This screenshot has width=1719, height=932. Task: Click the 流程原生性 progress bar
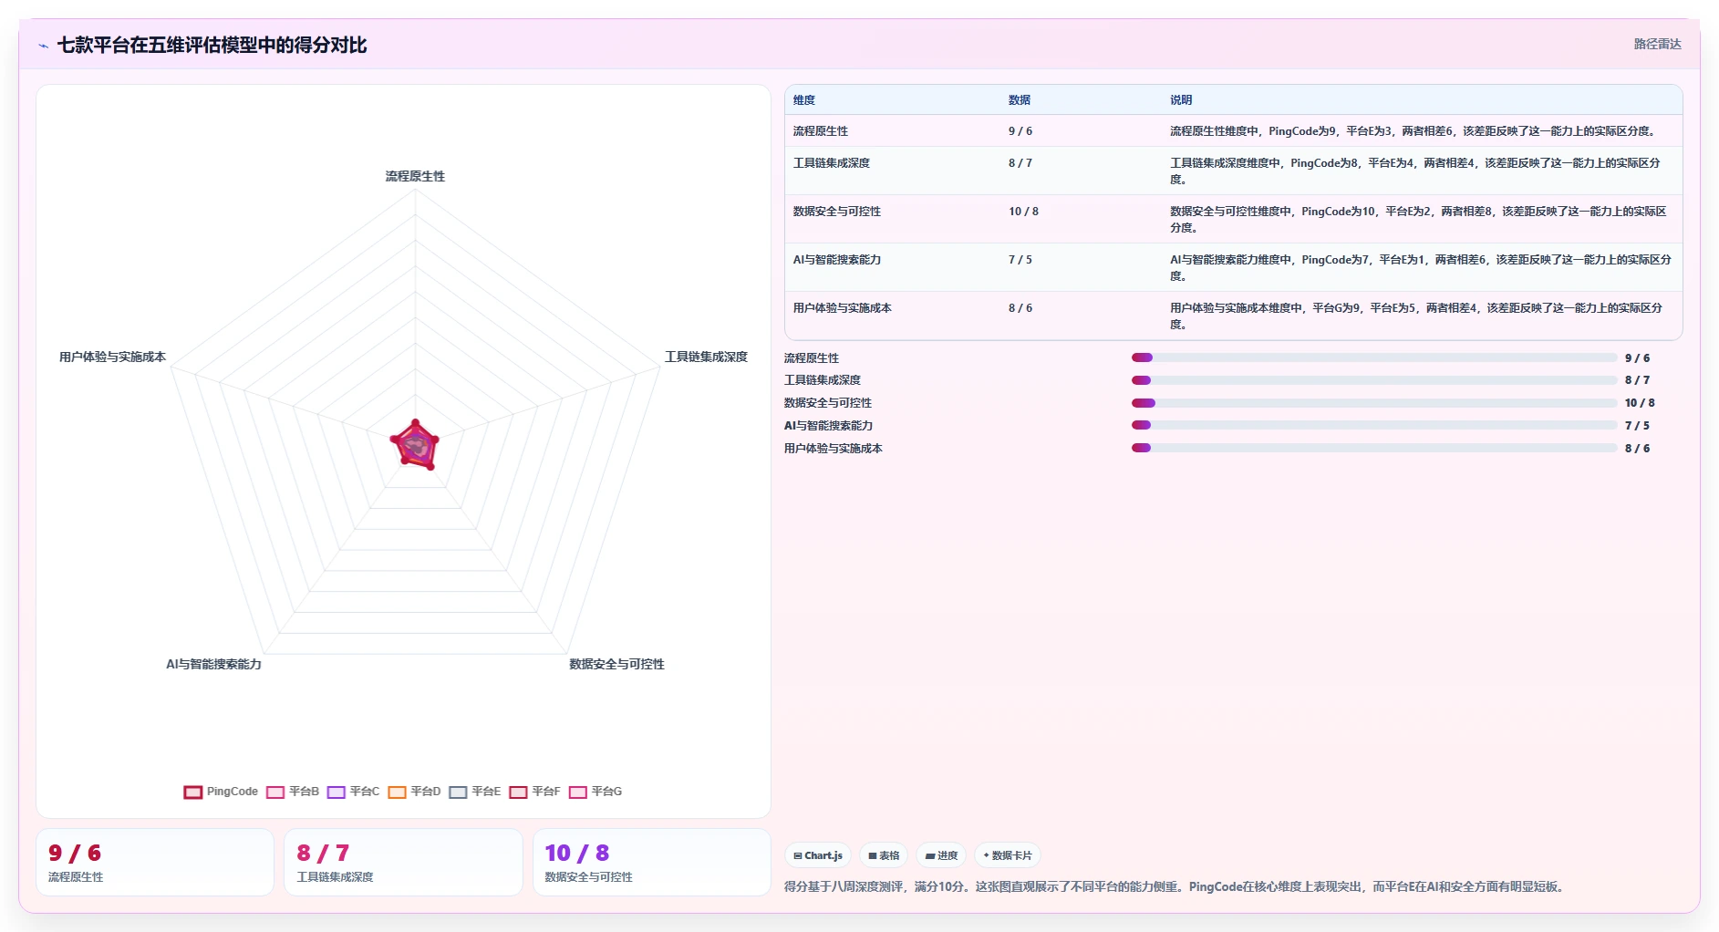pyautogui.click(x=1374, y=357)
